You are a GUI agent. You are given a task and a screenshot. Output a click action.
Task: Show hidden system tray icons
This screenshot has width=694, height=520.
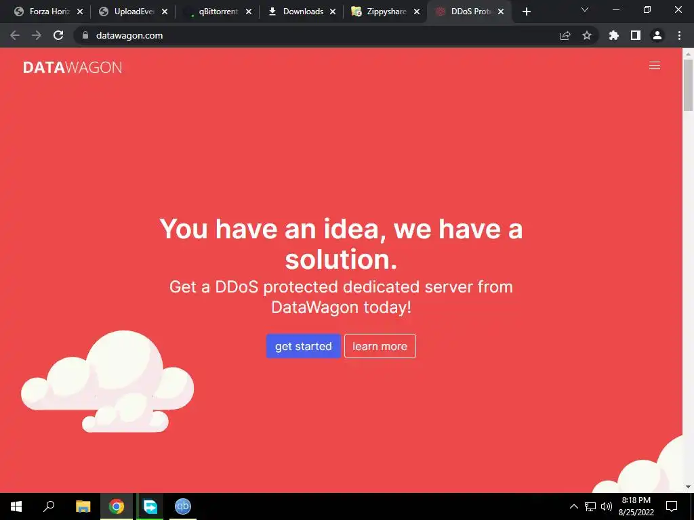pos(573,506)
